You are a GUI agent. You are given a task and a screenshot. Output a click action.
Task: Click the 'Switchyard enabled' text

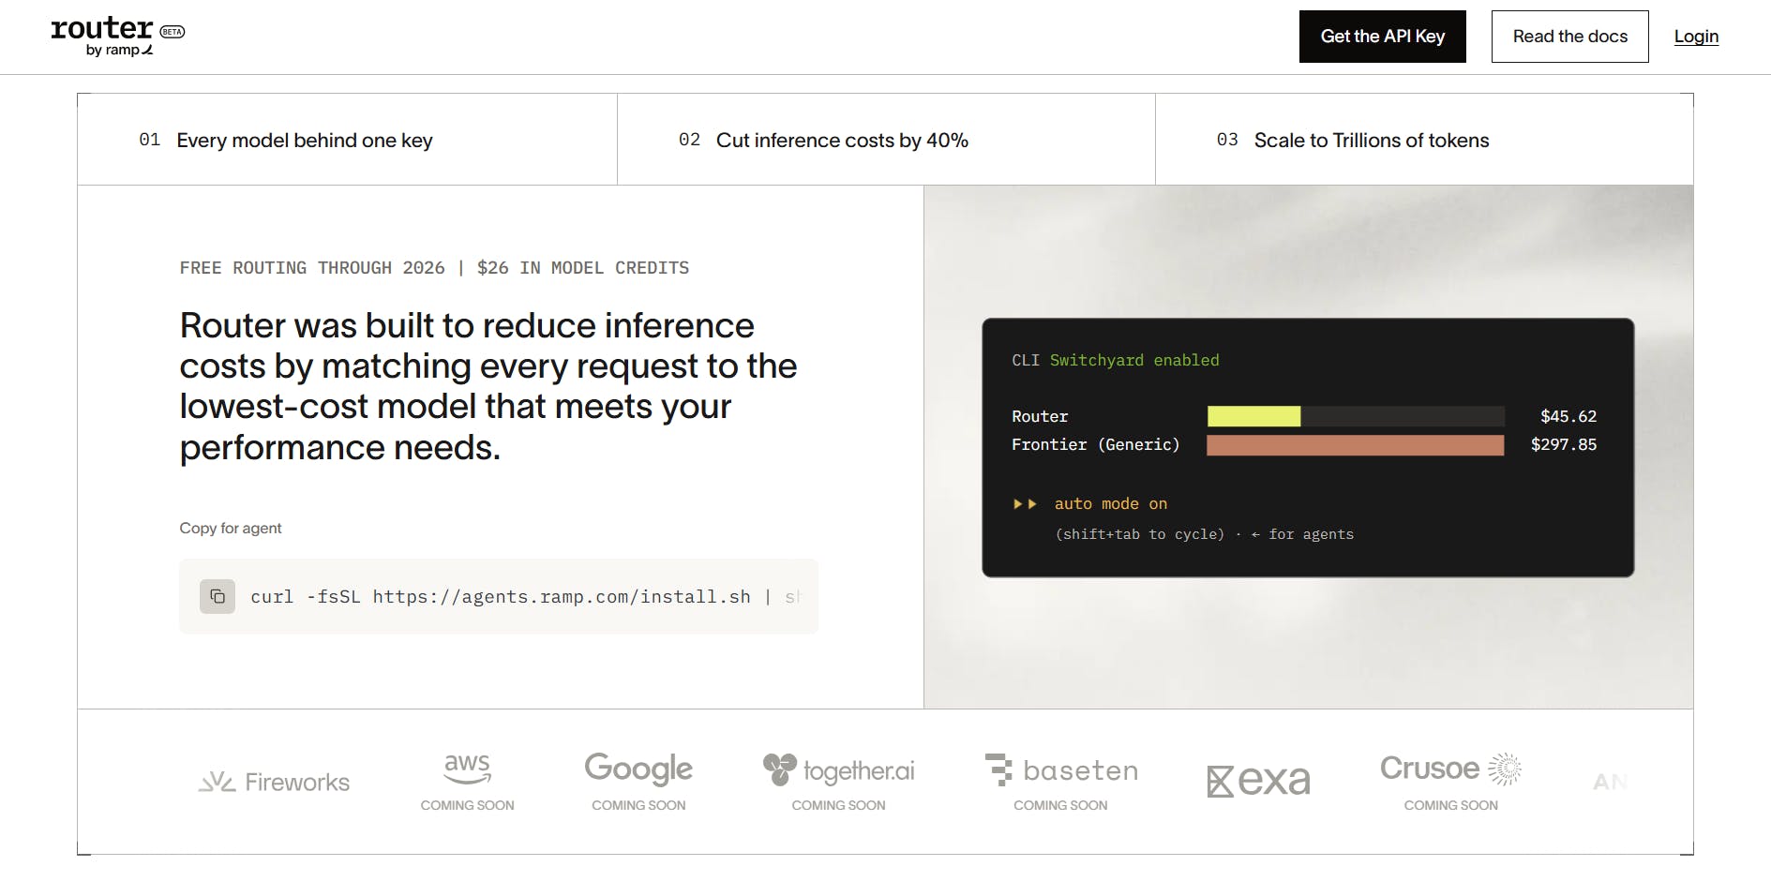point(1134,360)
